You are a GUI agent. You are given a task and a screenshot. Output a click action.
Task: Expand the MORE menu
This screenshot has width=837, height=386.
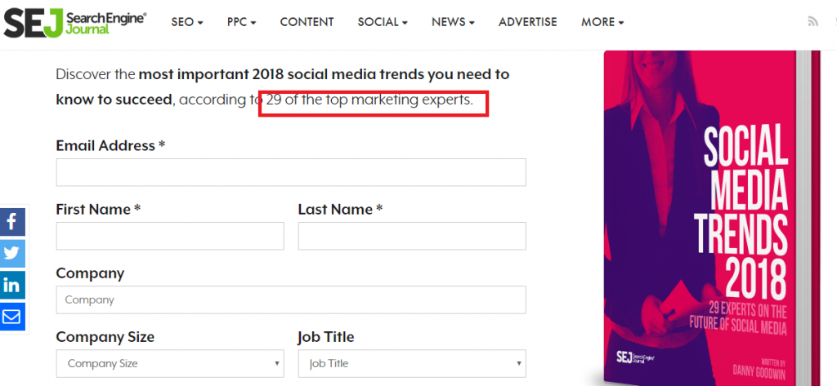click(x=602, y=22)
